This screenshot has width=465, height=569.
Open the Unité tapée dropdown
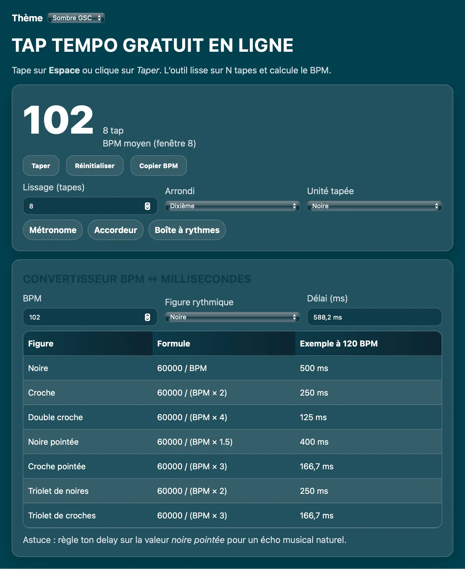[374, 206]
